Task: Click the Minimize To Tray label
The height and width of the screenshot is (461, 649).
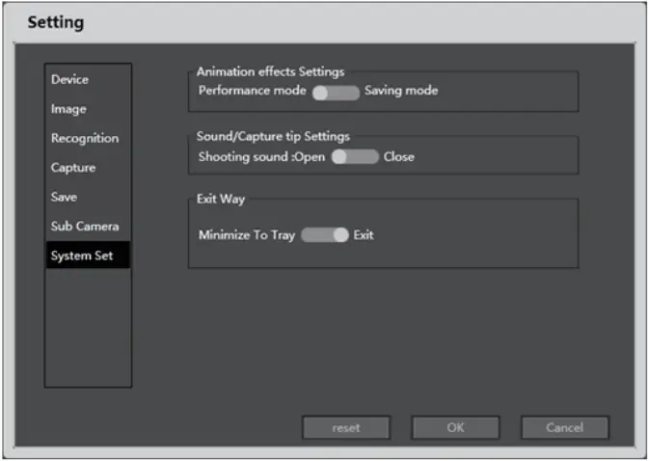Action: 247,235
